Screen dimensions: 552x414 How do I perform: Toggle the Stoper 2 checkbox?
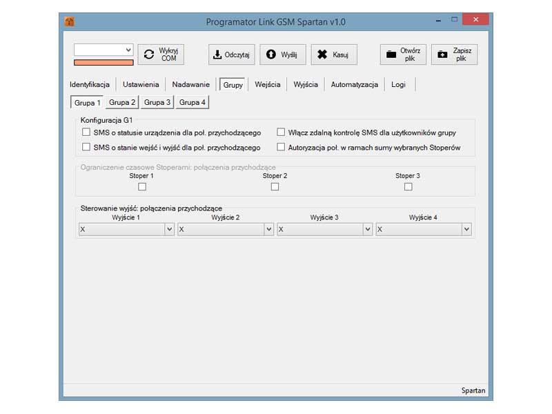point(275,186)
